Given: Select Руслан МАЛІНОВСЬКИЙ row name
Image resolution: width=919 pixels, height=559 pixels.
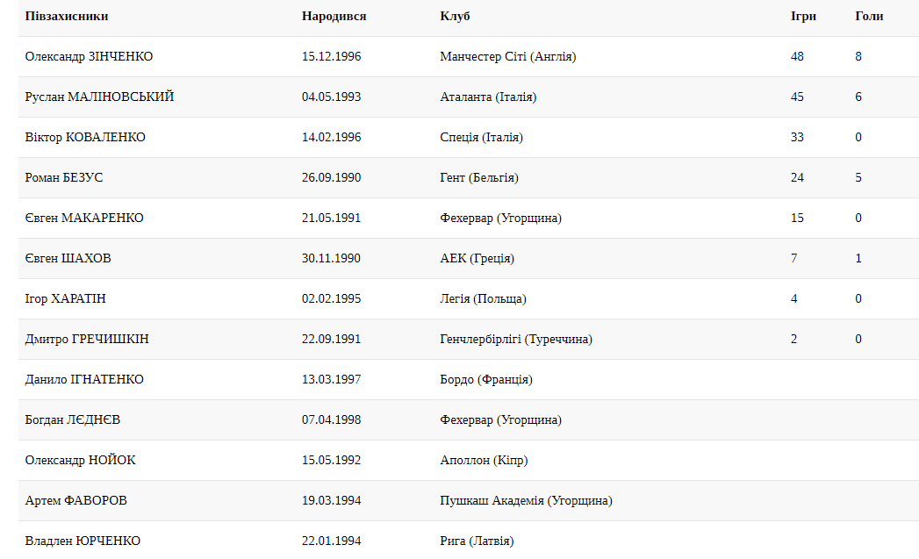Looking at the screenshot, I should [x=99, y=97].
